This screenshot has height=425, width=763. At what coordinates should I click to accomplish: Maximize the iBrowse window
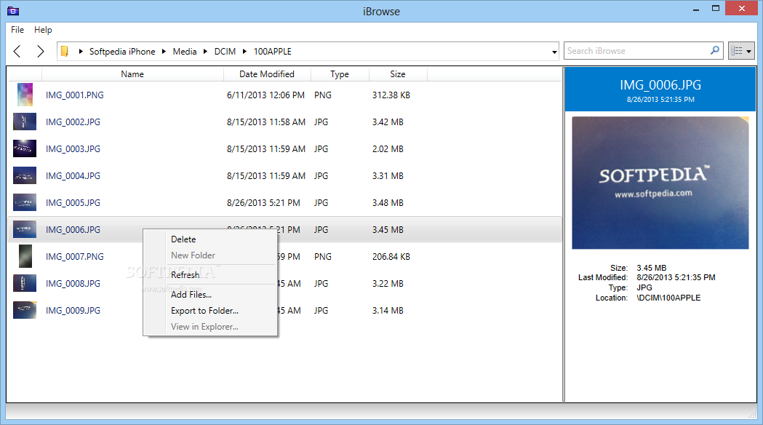click(716, 8)
